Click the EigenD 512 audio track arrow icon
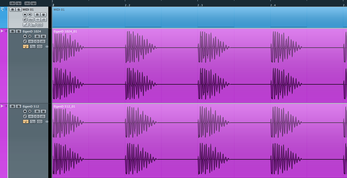 (2, 106)
